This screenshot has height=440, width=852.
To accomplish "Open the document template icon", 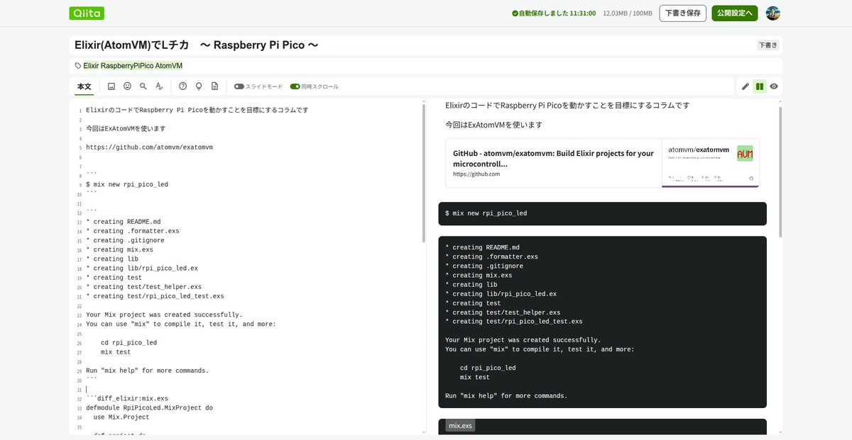I will [214, 86].
